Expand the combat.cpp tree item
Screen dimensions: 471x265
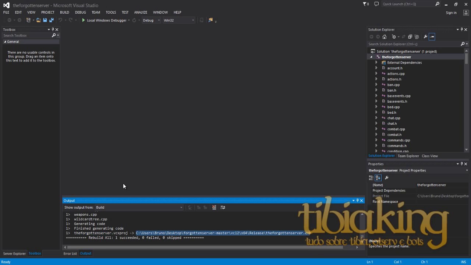click(x=376, y=129)
